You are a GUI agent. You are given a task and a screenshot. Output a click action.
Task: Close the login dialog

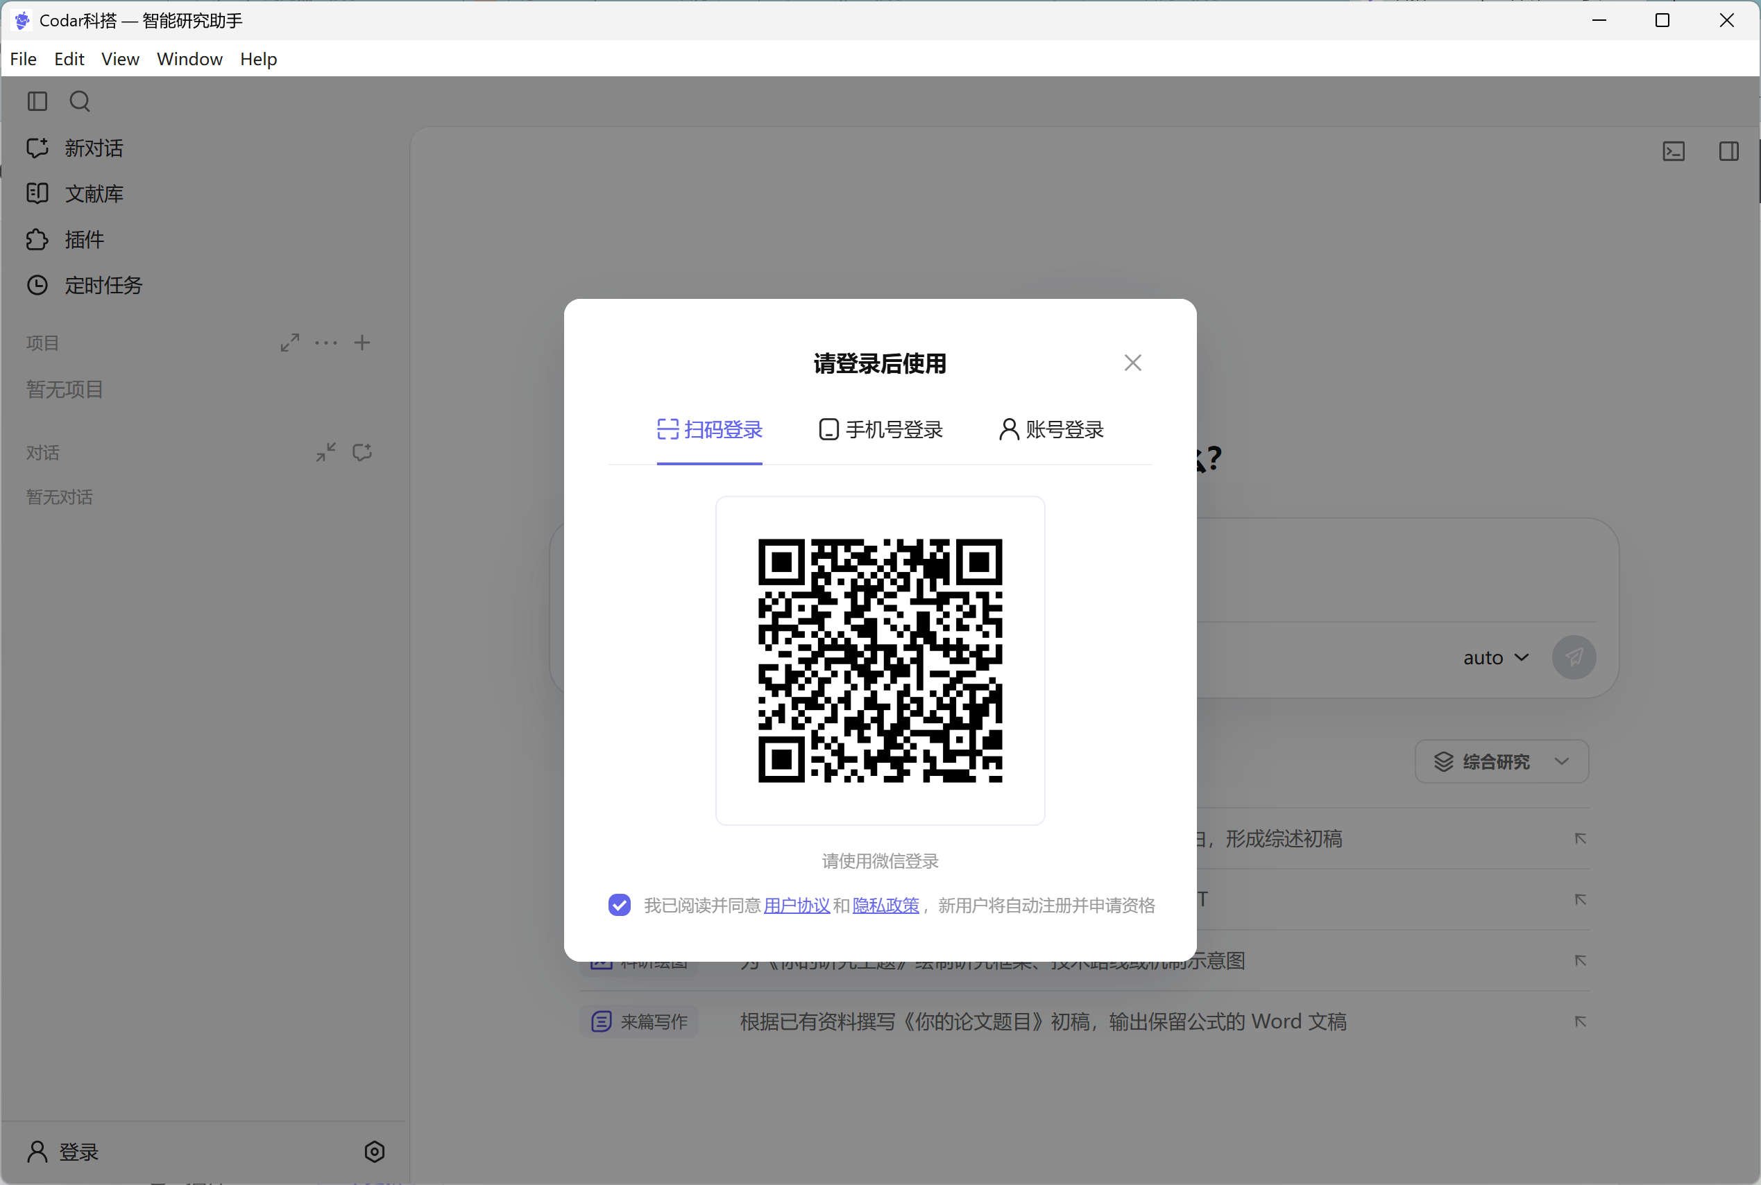tap(1132, 363)
